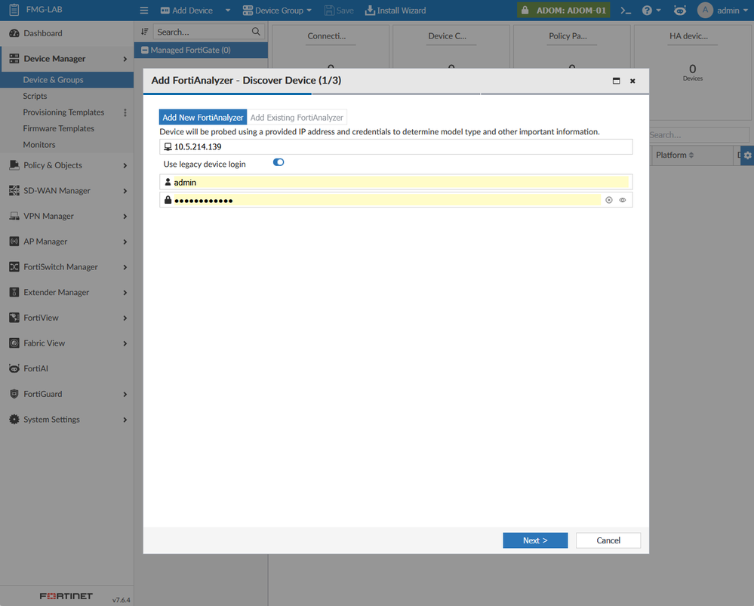The width and height of the screenshot is (754, 606).
Task: Click the FortiSwitch Manager icon
Action: pyautogui.click(x=14, y=267)
